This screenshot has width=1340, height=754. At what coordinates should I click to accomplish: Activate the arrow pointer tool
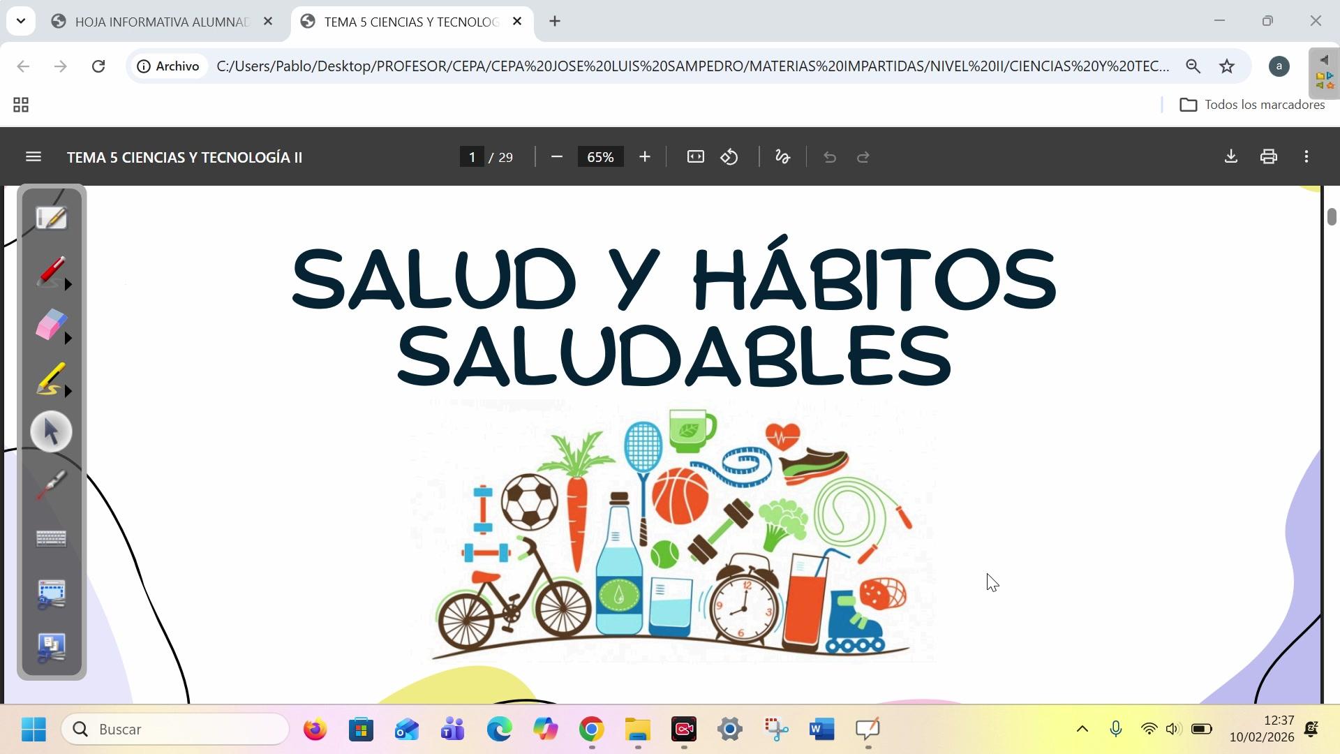[x=51, y=432]
